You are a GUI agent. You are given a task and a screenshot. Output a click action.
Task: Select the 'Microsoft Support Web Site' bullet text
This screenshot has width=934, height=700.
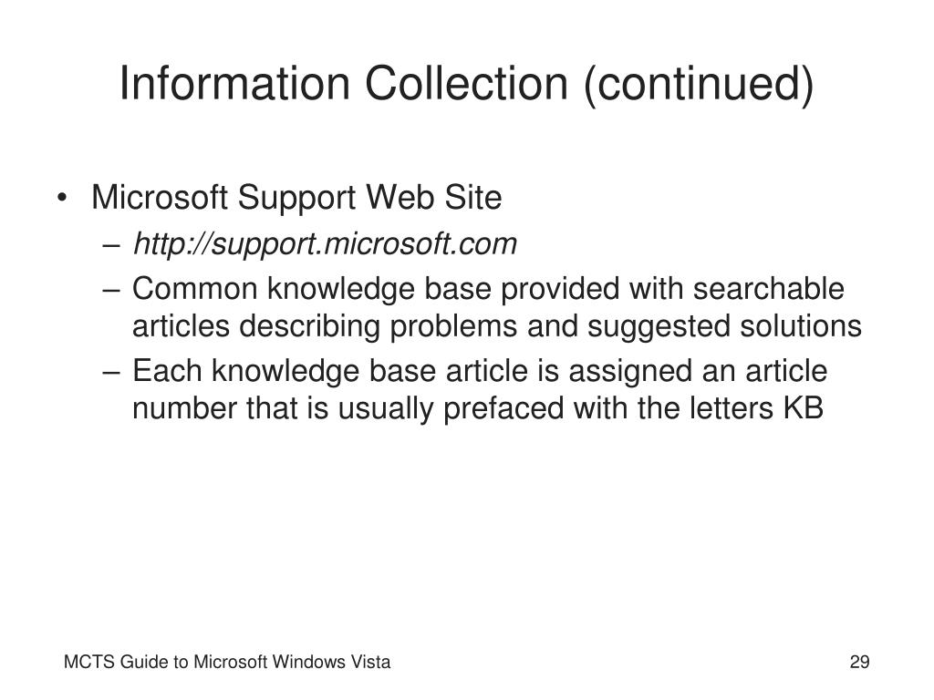[x=296, y=198]
